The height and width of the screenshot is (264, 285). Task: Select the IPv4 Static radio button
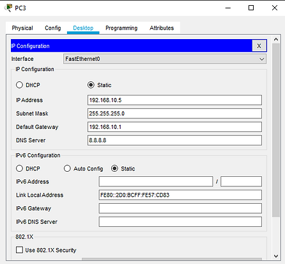91,85
